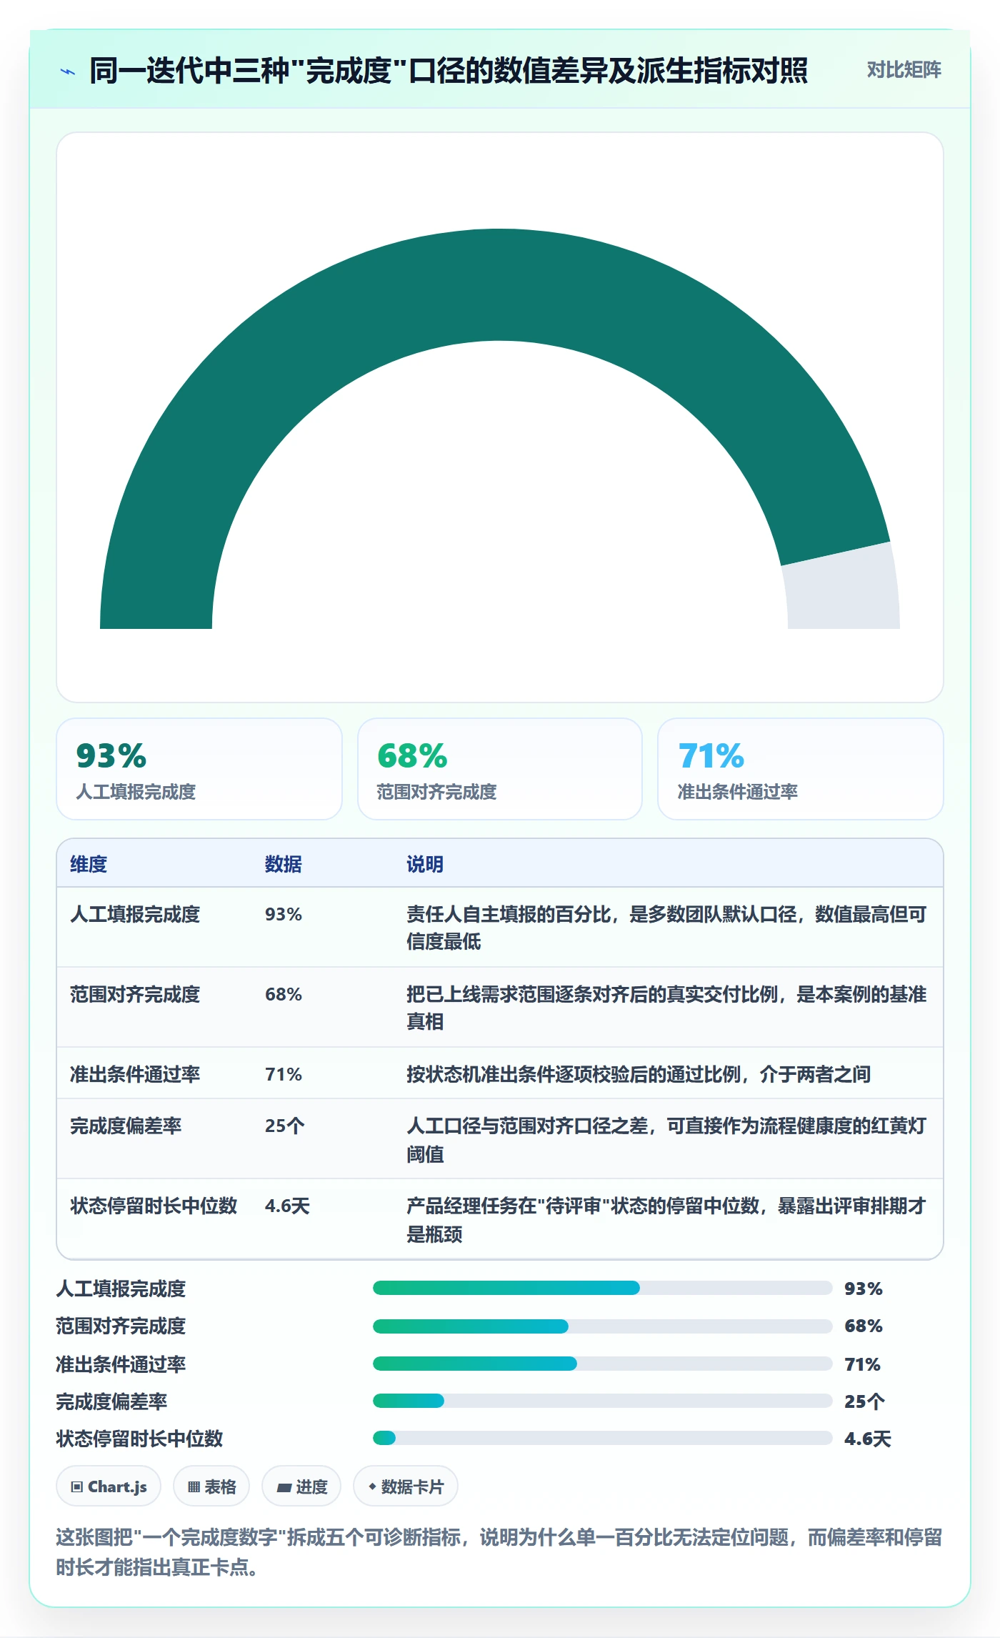This screenshot has width=1000, height=1638.
Task: Click the 说明 column header
Action: (x=425, y=864)
